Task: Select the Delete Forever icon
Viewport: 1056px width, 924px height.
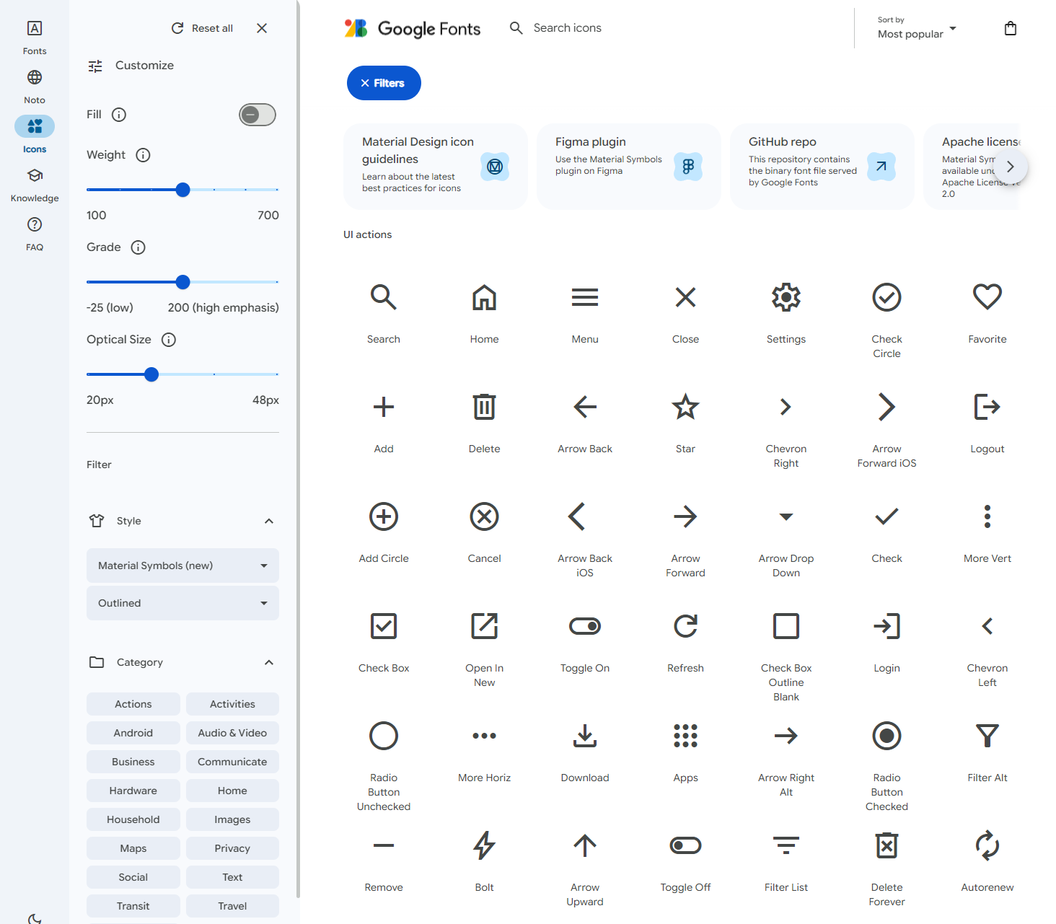Action: click(886, 845)
